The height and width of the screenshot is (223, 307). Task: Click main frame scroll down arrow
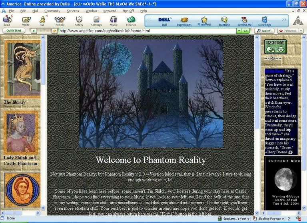257,213
